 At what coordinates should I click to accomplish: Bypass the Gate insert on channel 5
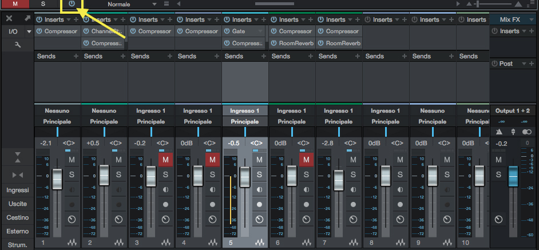(227, 31)
